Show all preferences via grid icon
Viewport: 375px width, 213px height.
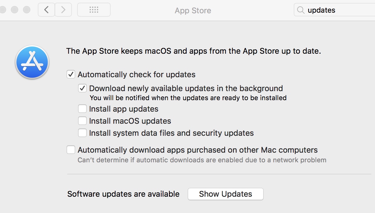(94, 10)
